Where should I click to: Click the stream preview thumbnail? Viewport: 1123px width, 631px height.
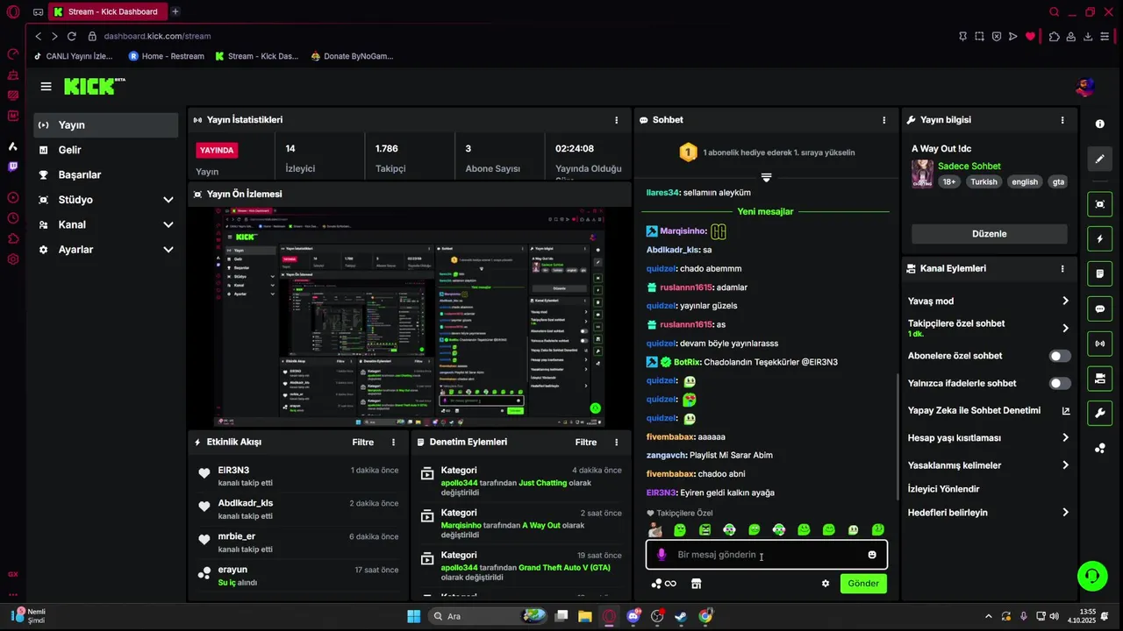410,316
